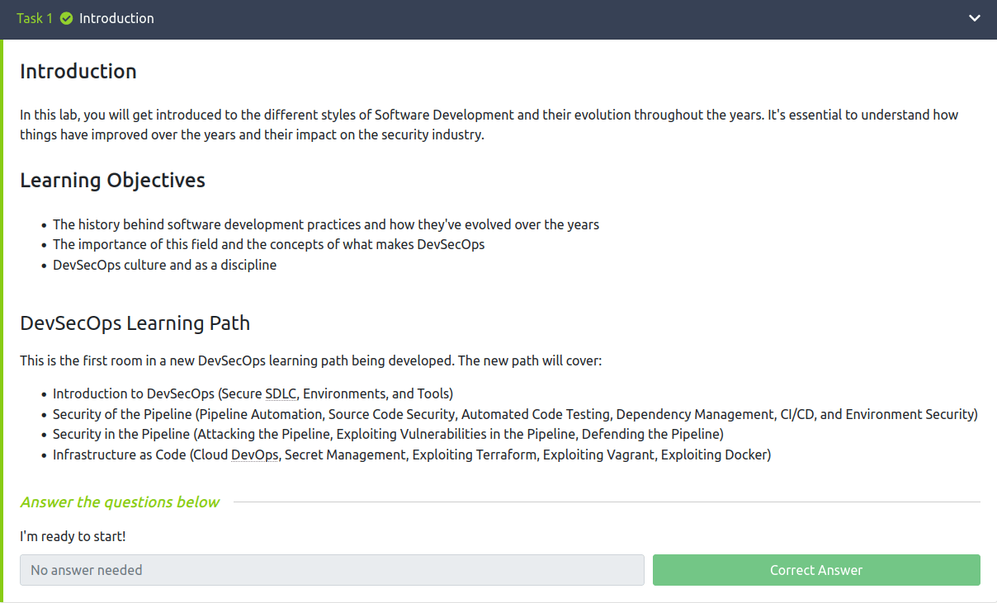Click the DevSecOps Learning Path heading
This screenshot has width=997, height=603.
click(x=135, y=323)
